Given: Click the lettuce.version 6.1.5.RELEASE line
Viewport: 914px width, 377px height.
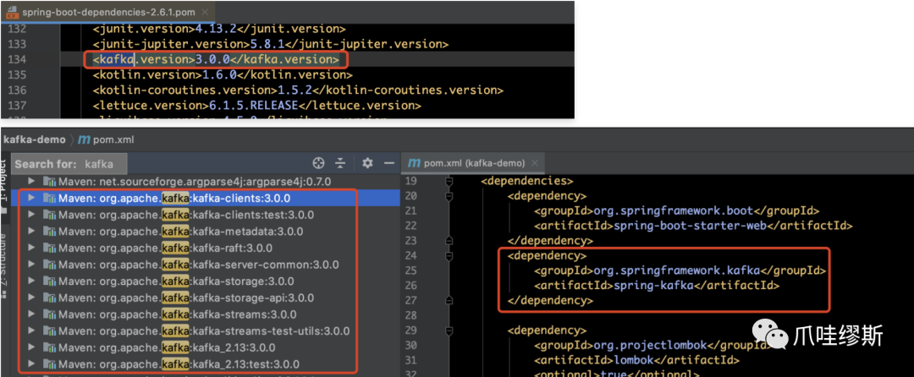Looking at the screenshot, I should 256,106.
